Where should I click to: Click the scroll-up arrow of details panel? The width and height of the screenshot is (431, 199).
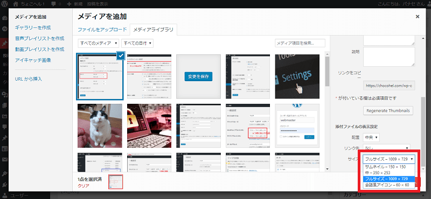(x=423, y=38)
